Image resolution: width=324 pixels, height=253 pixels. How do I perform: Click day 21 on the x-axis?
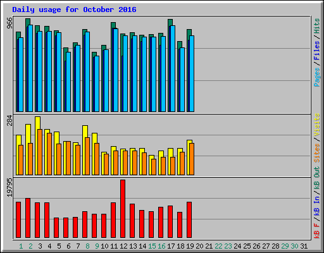[x=209, y=246]
